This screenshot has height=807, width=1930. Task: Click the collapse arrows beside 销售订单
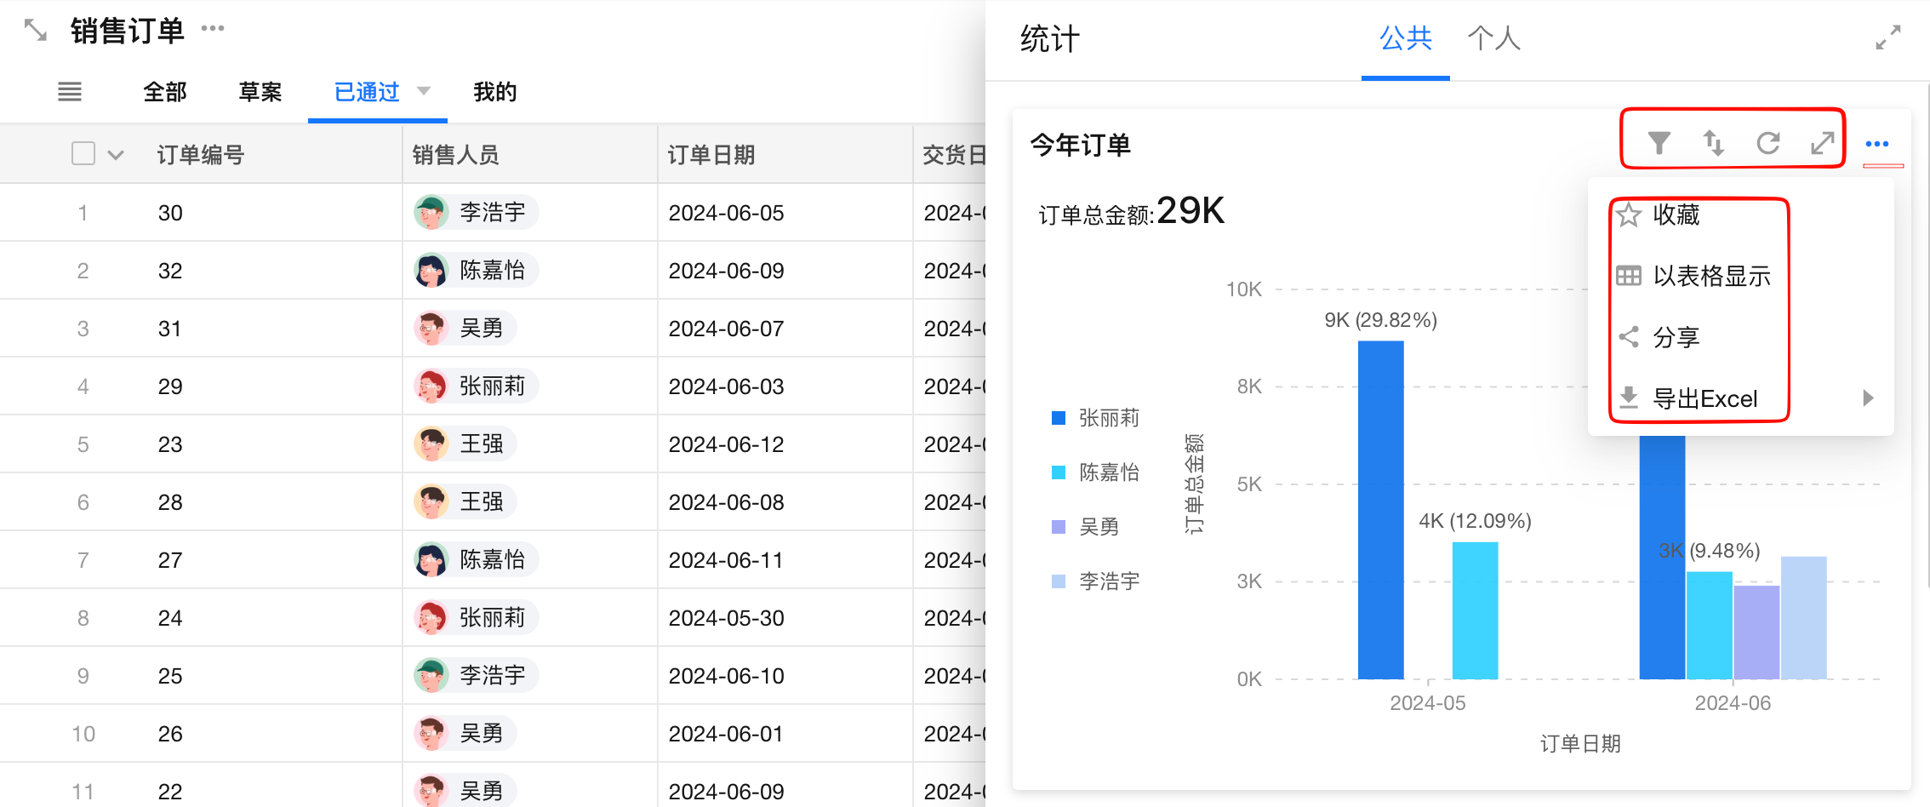(x=36, y=31)
